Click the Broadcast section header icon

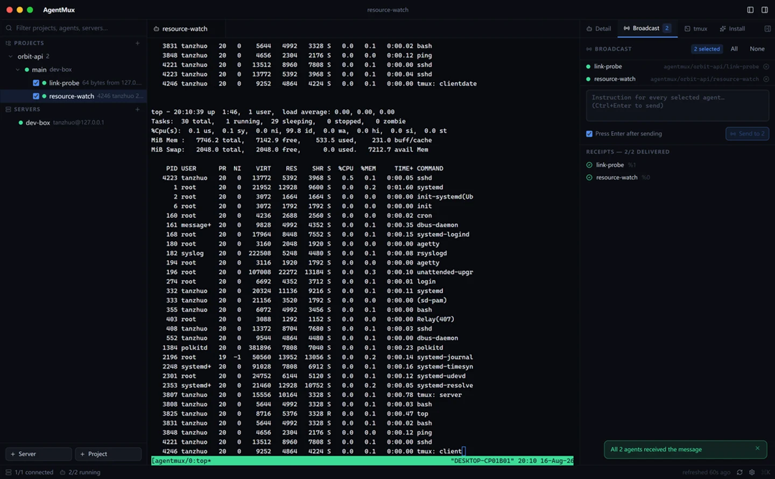click(x=589, y=49)
